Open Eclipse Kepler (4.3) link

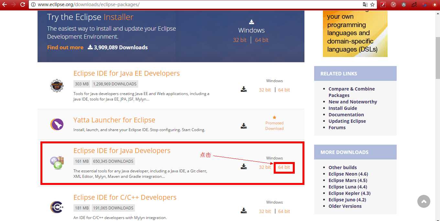click(x=349, y=193)
